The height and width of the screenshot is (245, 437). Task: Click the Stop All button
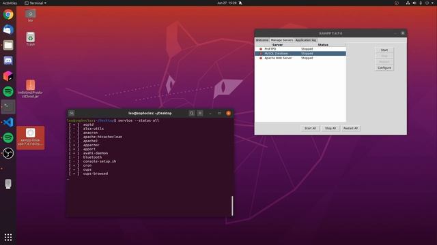330,129
